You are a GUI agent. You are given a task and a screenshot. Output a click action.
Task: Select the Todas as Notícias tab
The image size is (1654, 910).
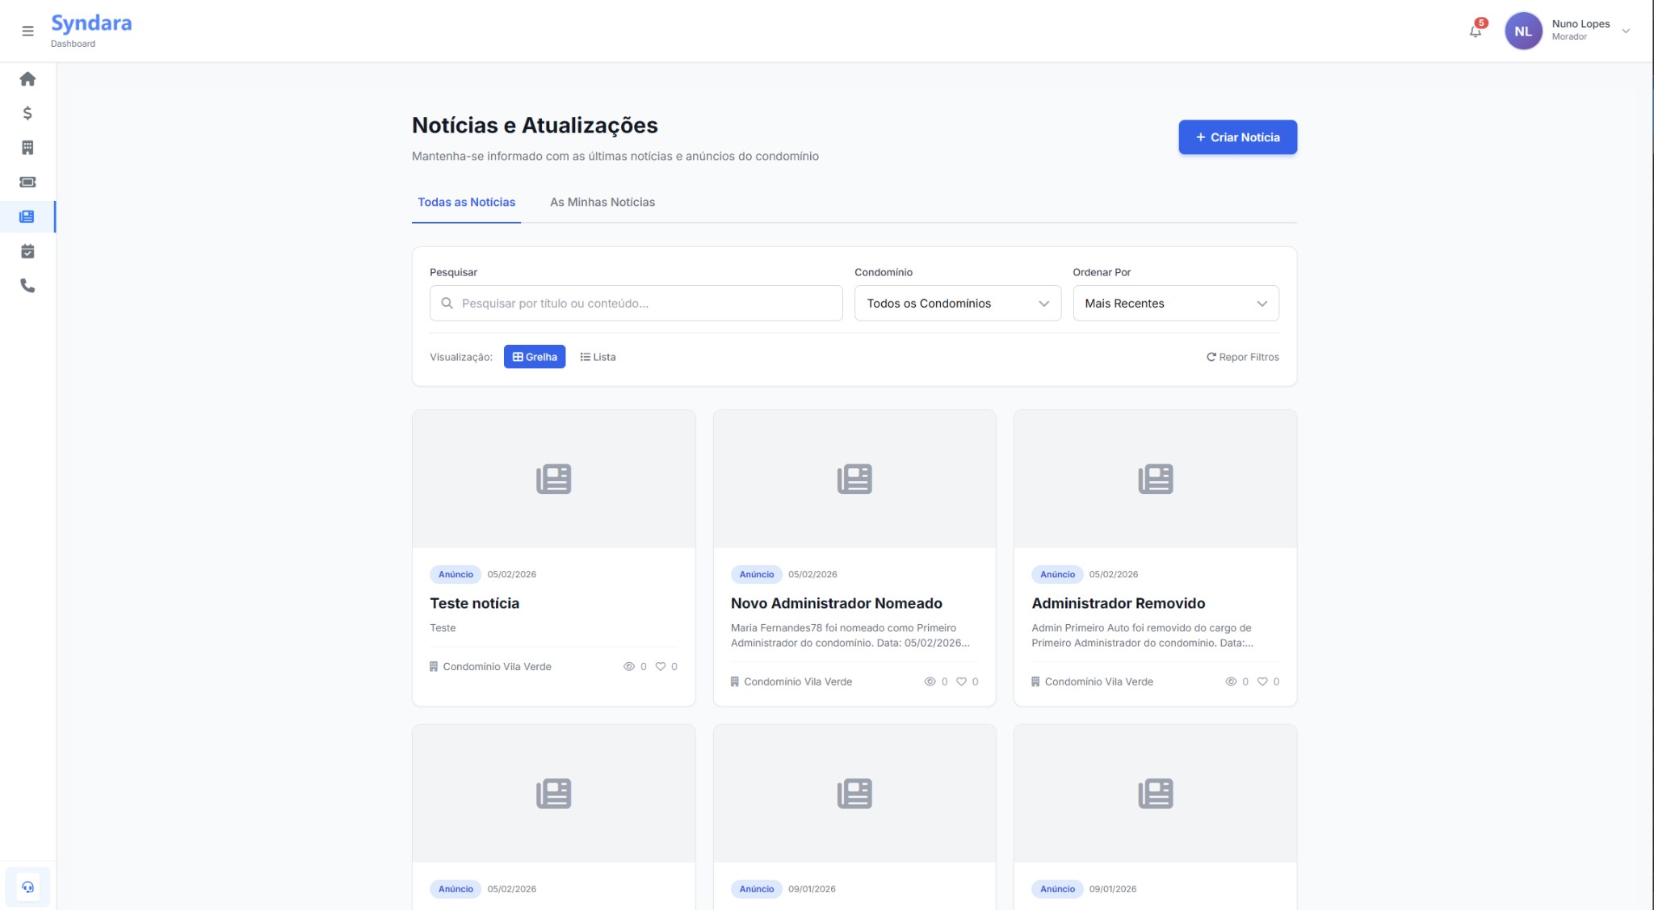pyautogui.click(x=466, y=202)
